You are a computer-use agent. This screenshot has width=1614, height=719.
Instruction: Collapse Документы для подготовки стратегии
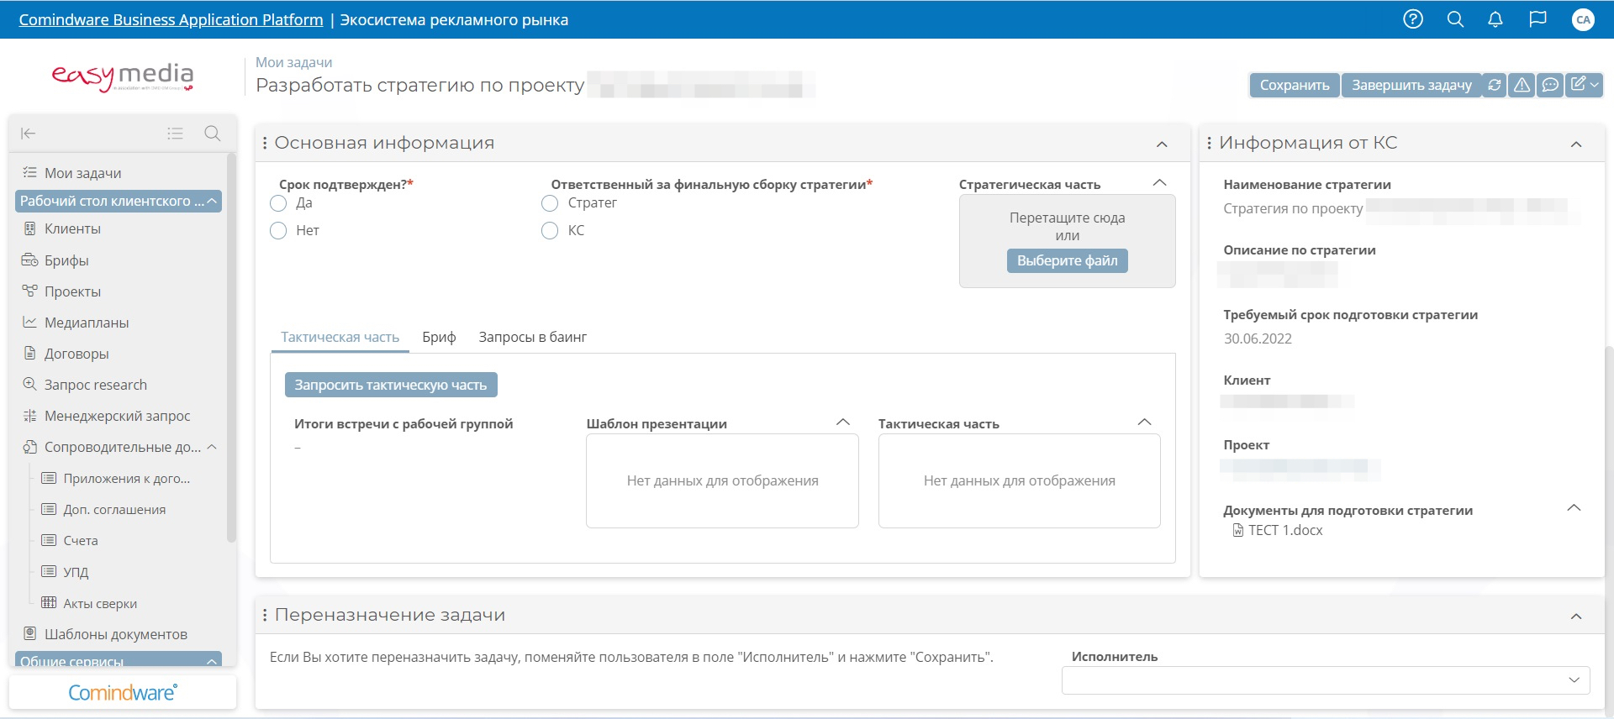(x=1574, y=508)
